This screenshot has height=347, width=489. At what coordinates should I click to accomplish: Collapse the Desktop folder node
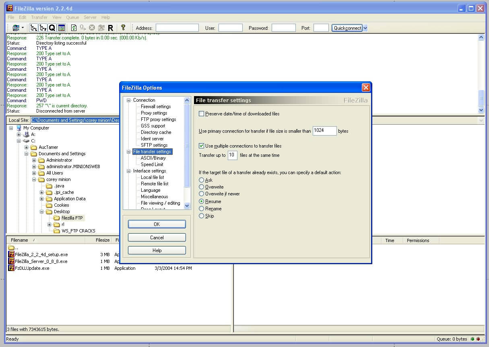[x=42, y=211]
